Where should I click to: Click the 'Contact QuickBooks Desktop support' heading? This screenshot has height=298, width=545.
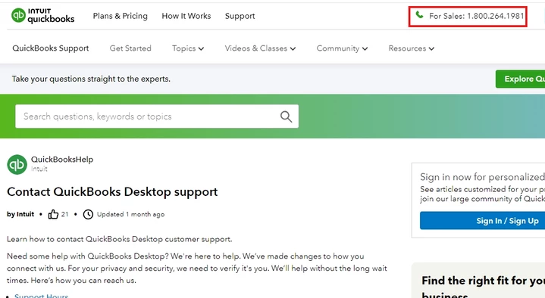112,192
